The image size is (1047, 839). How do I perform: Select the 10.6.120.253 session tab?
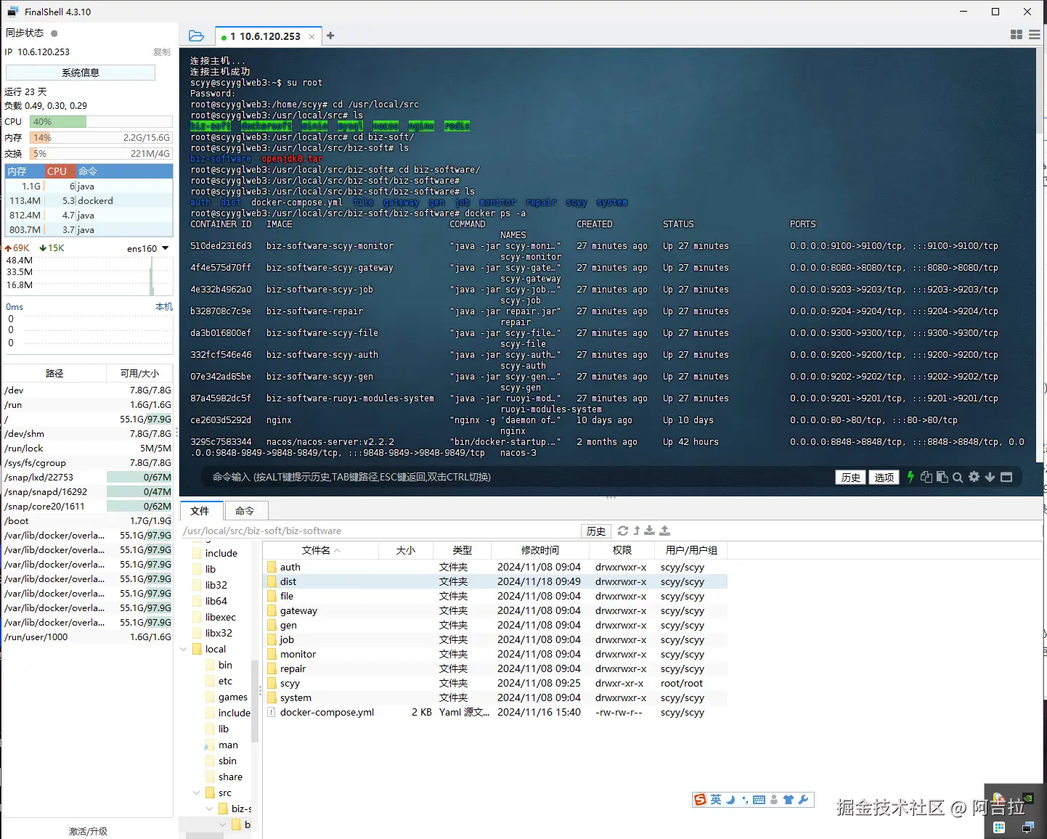point(269,36)
